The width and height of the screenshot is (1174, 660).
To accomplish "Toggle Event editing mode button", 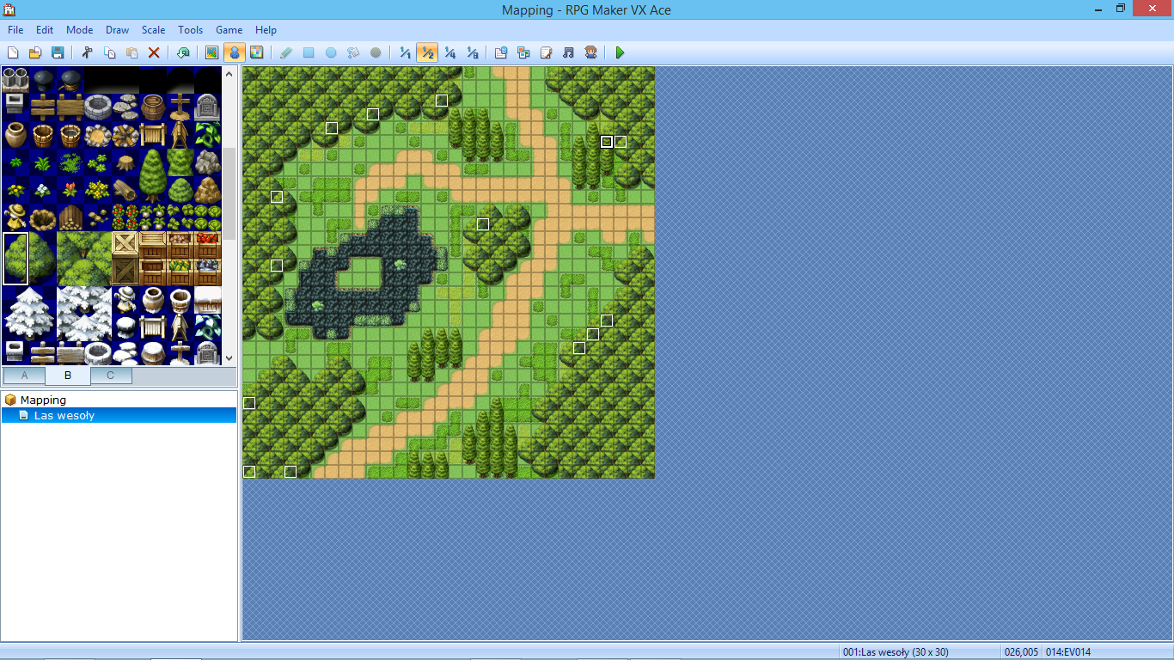I will tap(234, 53).
